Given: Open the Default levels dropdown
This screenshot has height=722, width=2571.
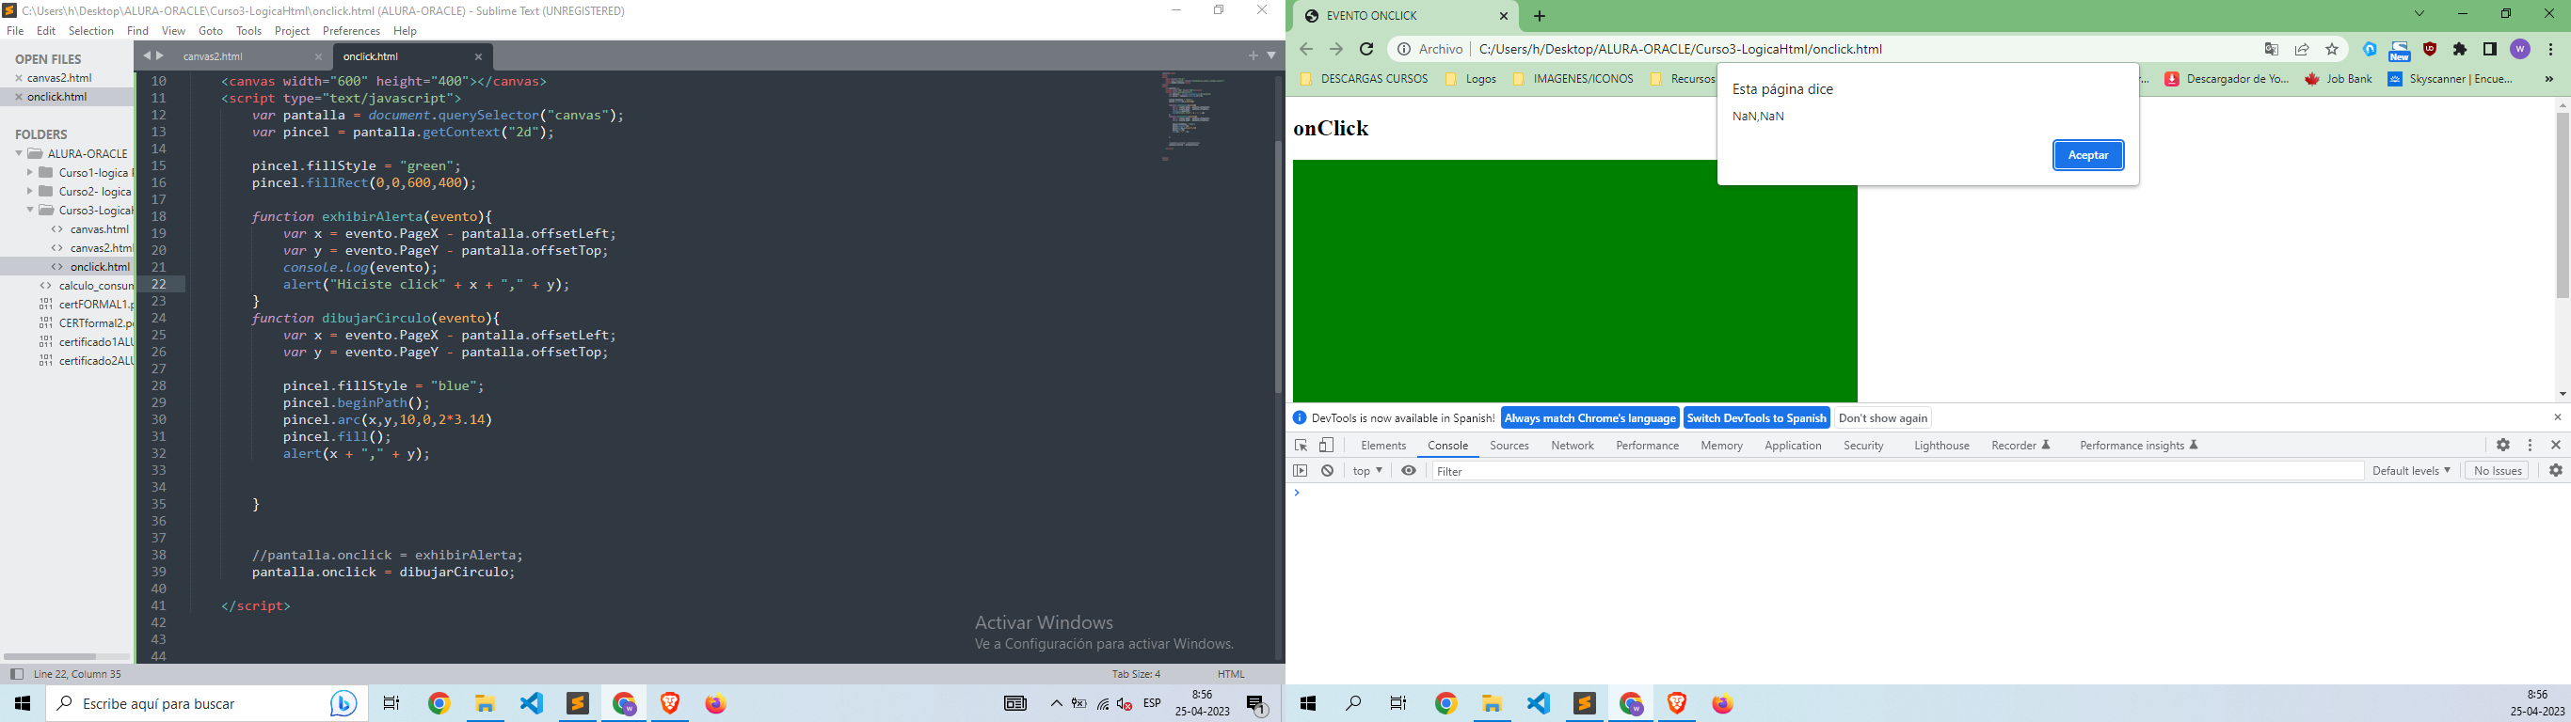Looking at the screenshot, I should (2411, 471).
